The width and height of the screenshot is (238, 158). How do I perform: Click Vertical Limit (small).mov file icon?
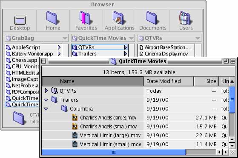coord(75,144)
